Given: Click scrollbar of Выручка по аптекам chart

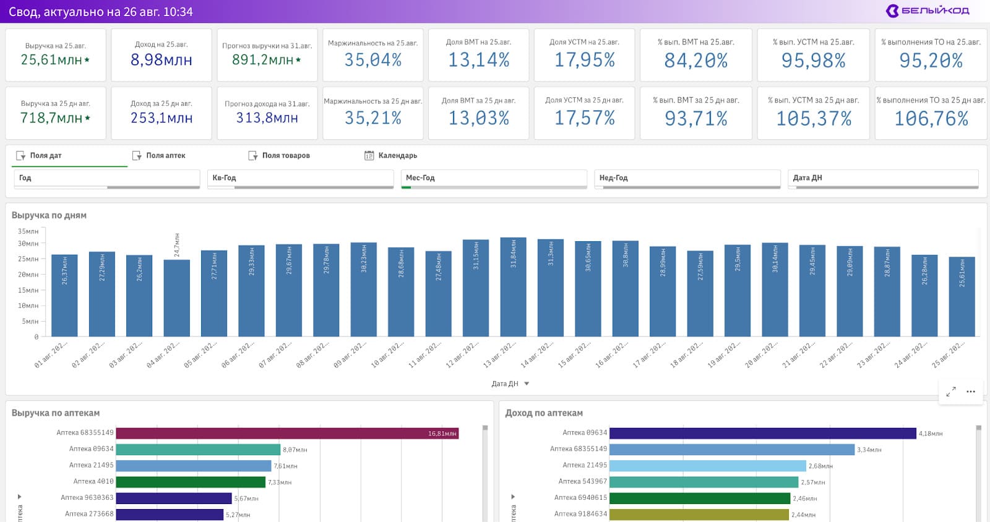Looking at the screenshot, I should tap(485, 473).
